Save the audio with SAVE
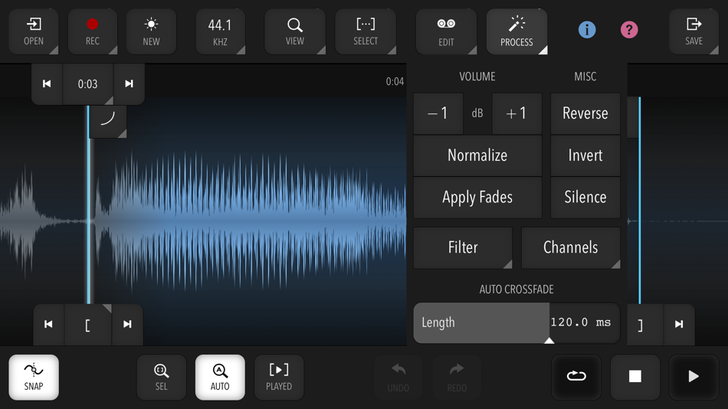Image resolution: width=728 pixels, height=409 pixels. (x=694, y=31)
